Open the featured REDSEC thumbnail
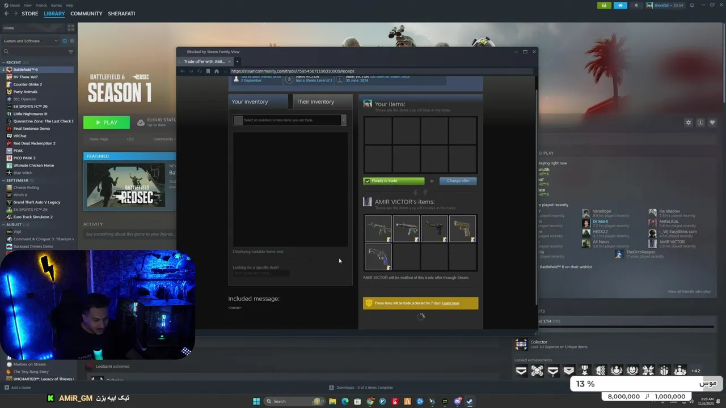 click(x=125, y=186)
